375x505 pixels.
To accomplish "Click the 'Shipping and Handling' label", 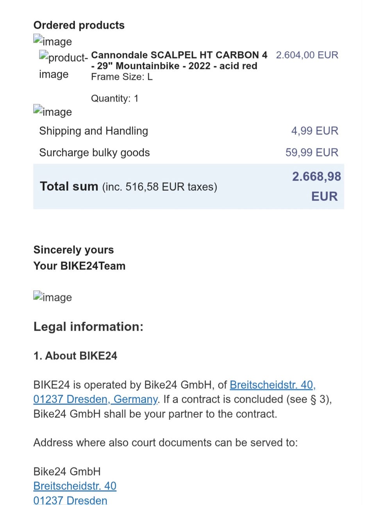I will [93, 131].
